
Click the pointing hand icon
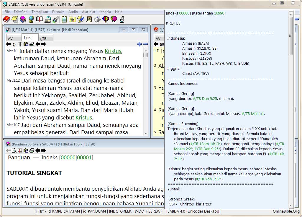(122, 19)
